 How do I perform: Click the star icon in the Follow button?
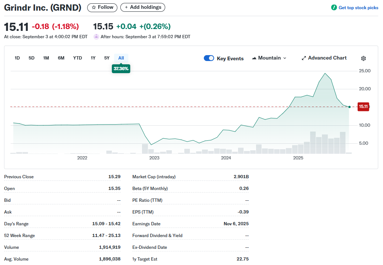(94, 8)
